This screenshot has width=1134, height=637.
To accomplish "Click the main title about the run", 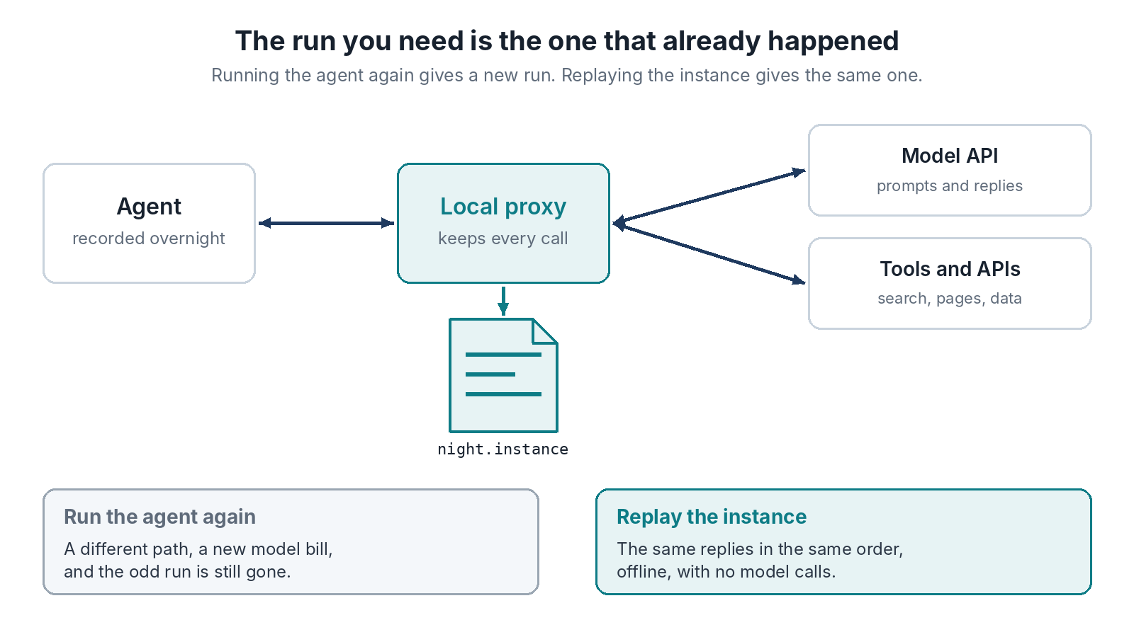I will (567, 41).
